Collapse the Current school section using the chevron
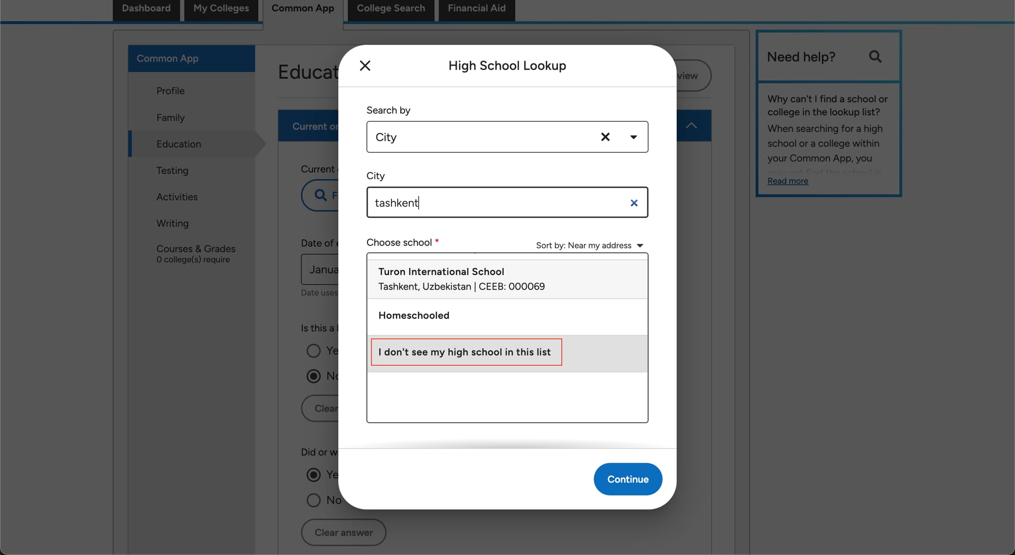 (692, 125)
